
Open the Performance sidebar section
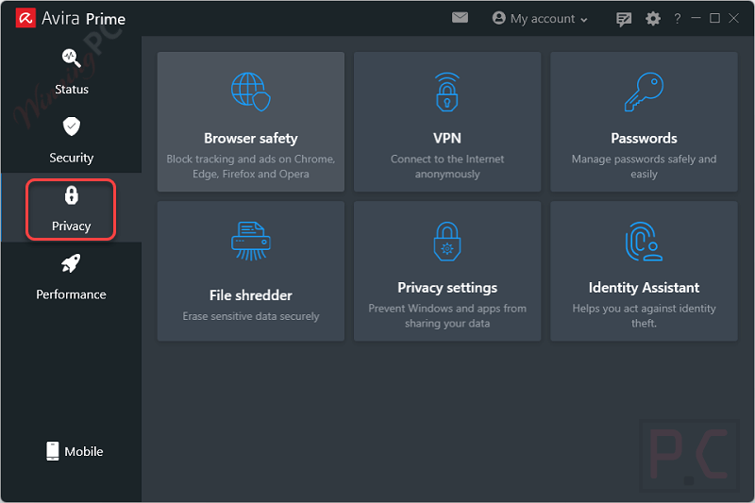(71, 277)
